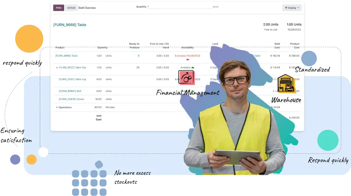Click the '$ 114.69' BoM cost value

(275, 67)
